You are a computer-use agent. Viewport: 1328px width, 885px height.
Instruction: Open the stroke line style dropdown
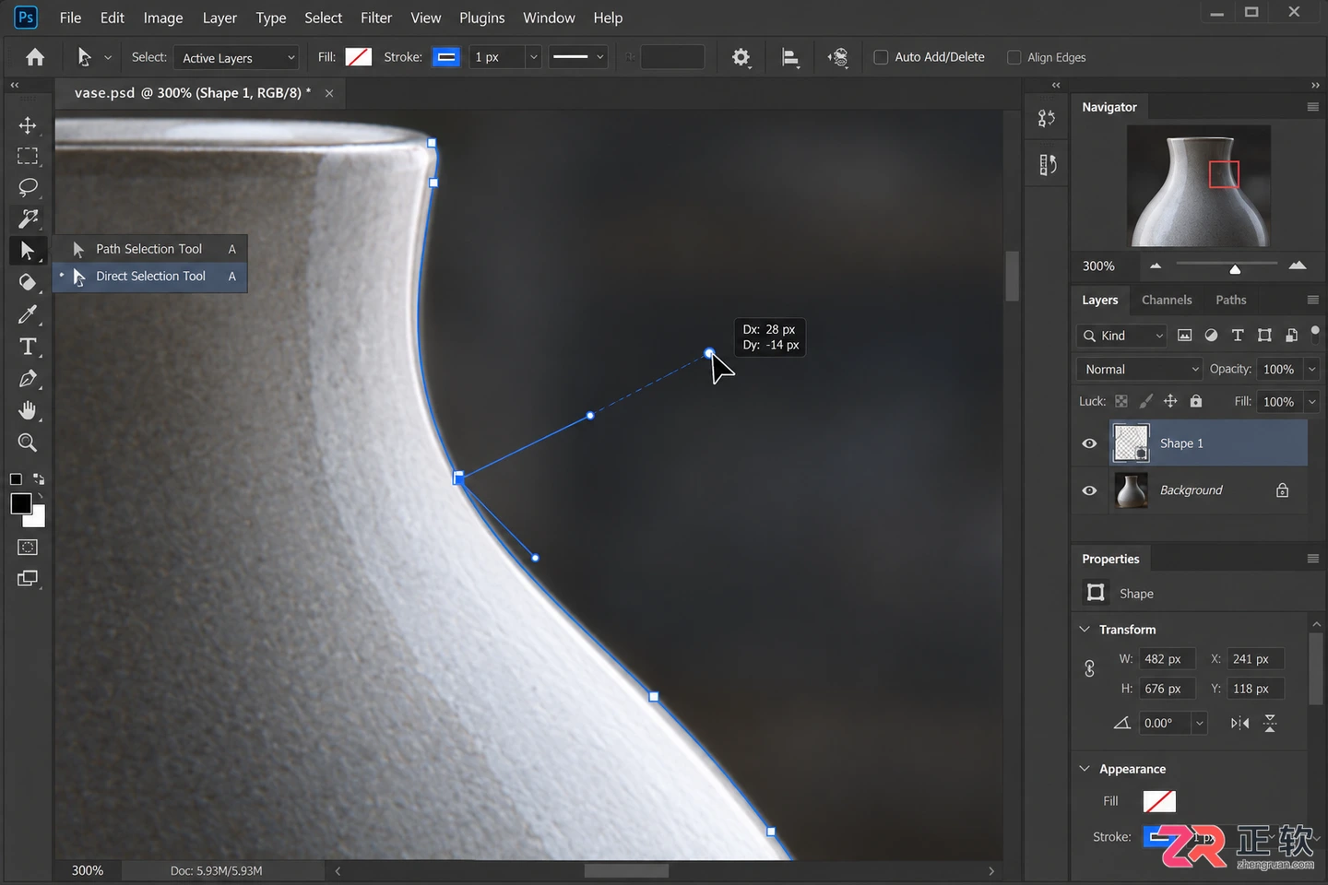(578, 57)
